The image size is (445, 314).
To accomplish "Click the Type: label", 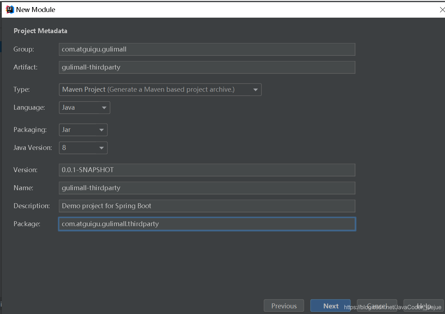I will tap(22, 90).
